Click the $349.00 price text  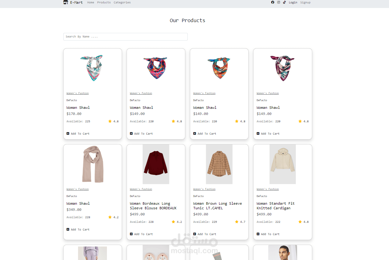coord(74,210)
